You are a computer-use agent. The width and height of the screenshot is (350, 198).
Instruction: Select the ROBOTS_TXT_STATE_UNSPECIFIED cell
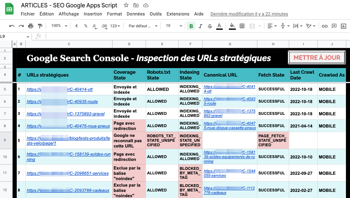[x=162, y=140]
